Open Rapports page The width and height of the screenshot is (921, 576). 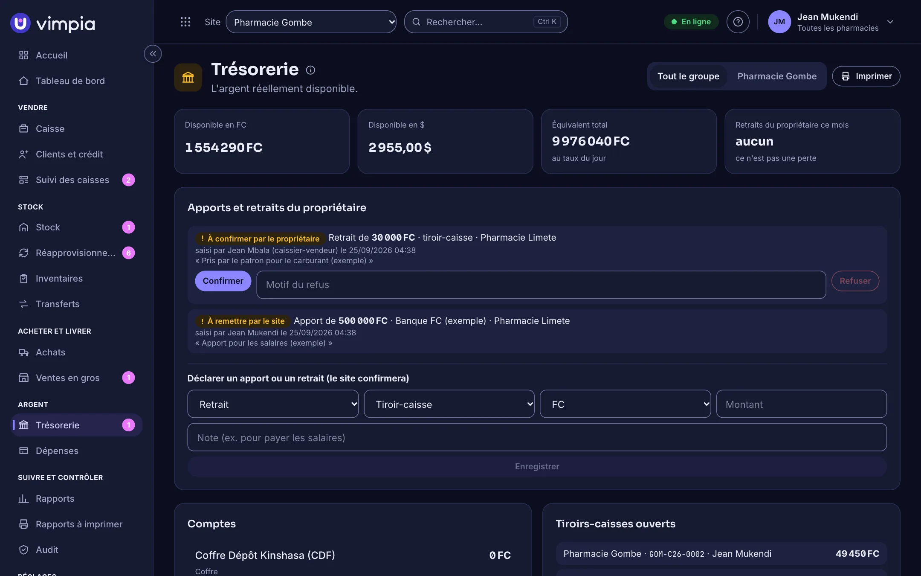[76, 498]
